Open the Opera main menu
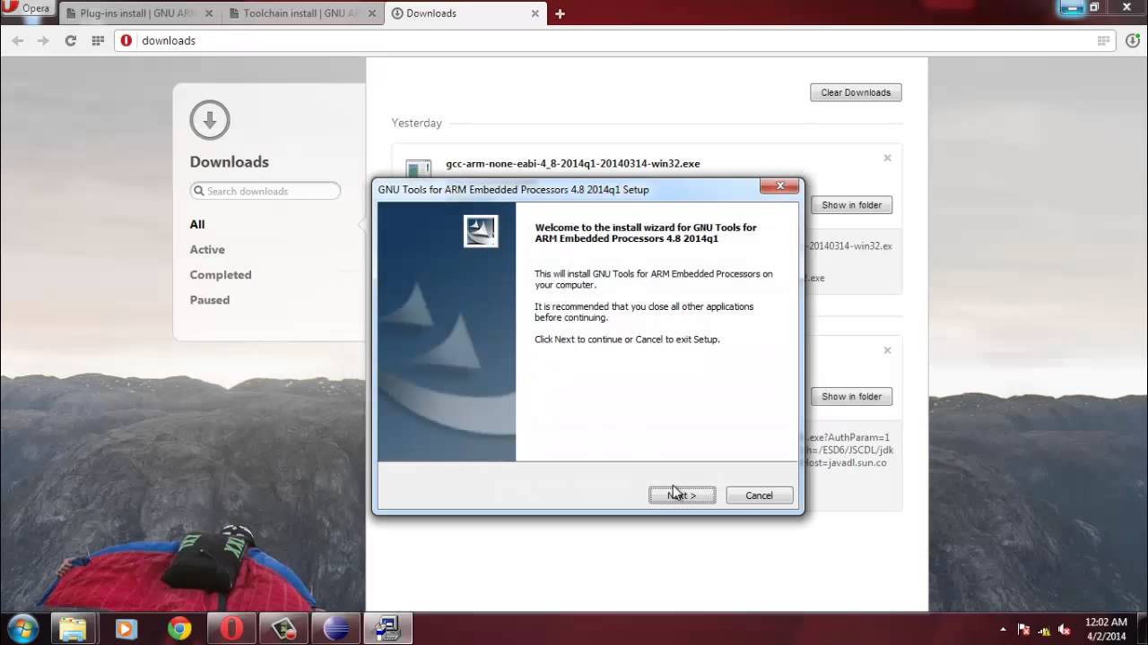Viewport: 1148px width, 645px height. pos(27,8)
